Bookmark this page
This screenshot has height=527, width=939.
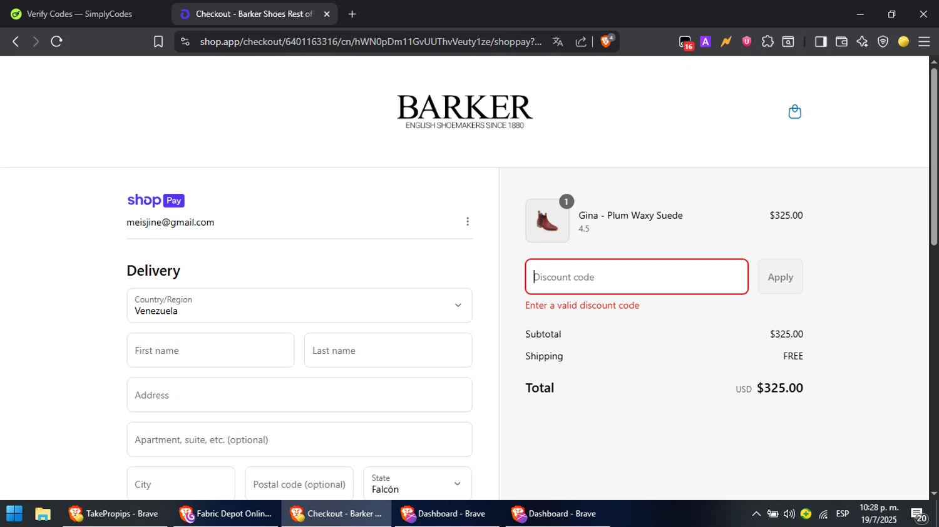coord(158,41)
